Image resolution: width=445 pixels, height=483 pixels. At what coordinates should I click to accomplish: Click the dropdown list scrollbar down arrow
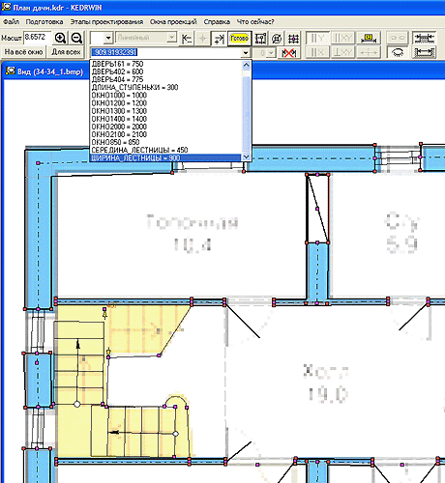pyautogui.click(x=246, y=156)
